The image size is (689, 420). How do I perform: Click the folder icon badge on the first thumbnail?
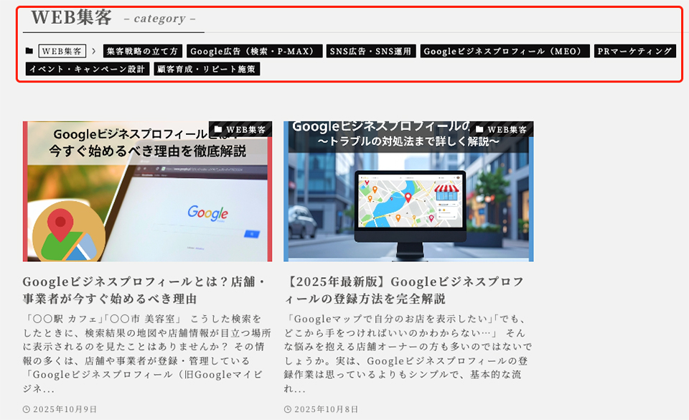[219, 130]
